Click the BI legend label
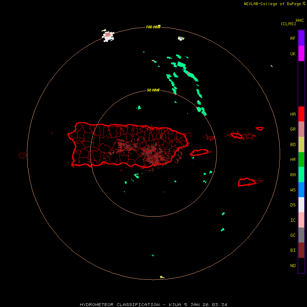Screen dimensions: 307x307 point(293,250)
